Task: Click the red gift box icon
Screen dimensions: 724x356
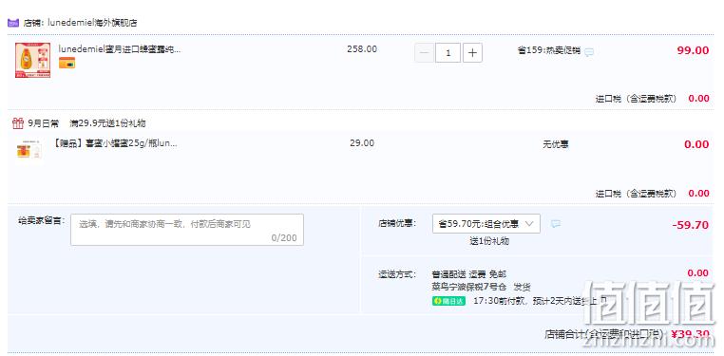Action: click(18, 123)
